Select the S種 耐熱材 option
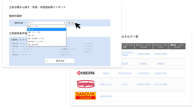The height and width of the screenshot is (109, 194). [x=47, y=41]
